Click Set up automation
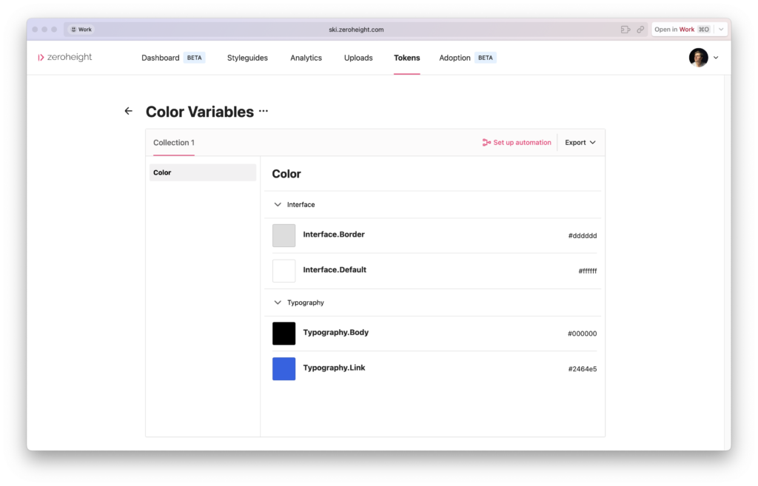The width and height of the screenshot is (758, 486). tap(516, 143)
